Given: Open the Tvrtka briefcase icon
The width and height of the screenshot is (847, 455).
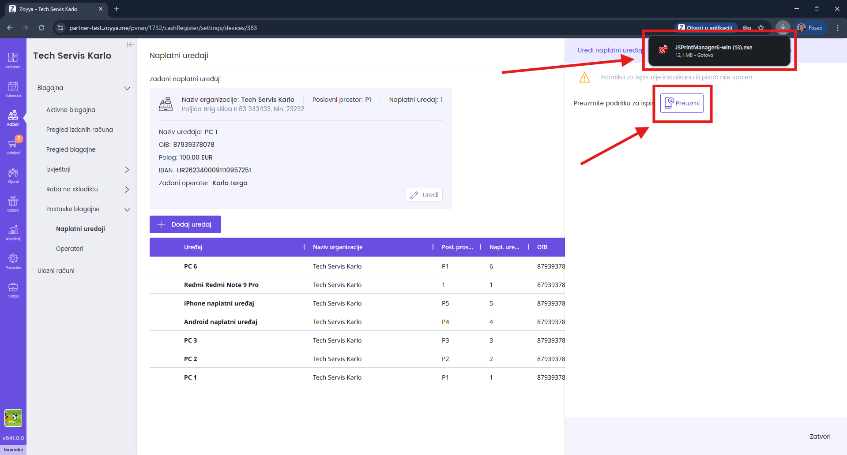Looking at the screenshot, I should pos(13,290).
